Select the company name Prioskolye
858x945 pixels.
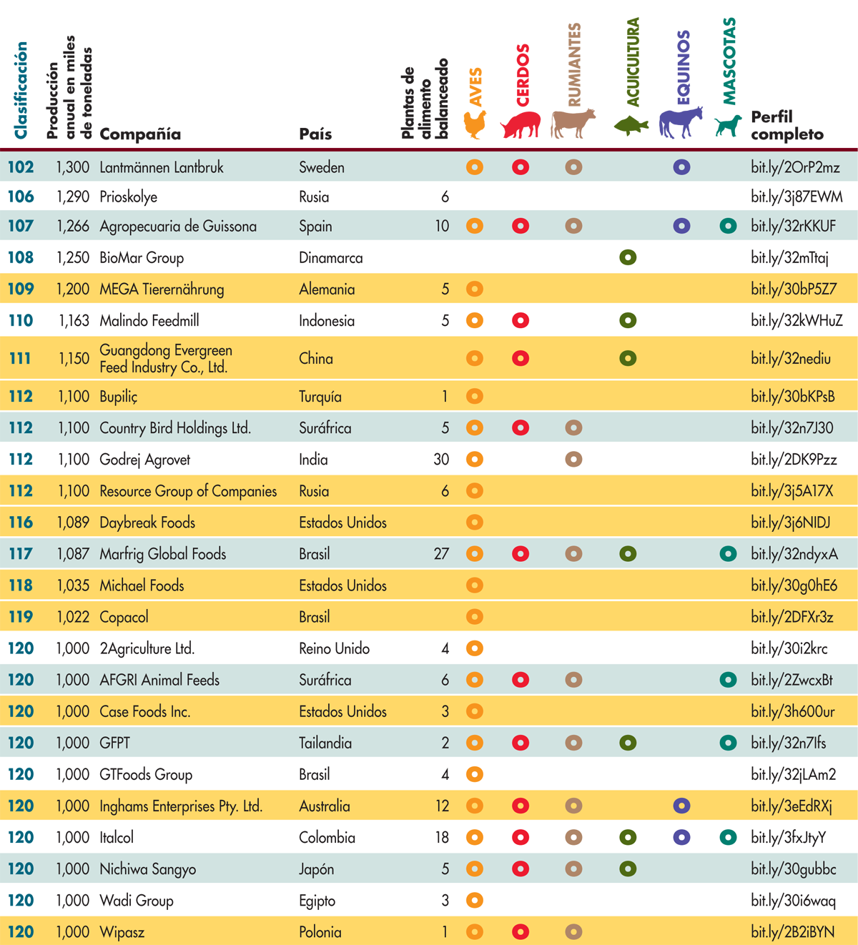pos(129,197)
